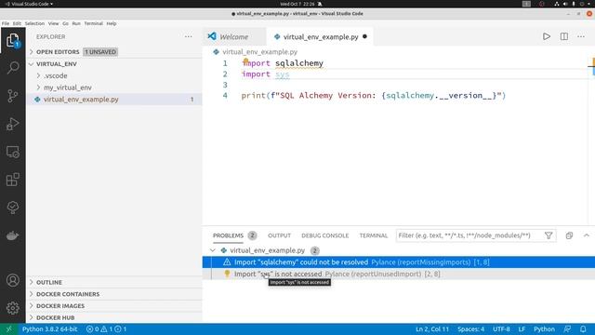Screen dimensions: 595x335
Task: Open the Selection menu
Action: point(34,23)
